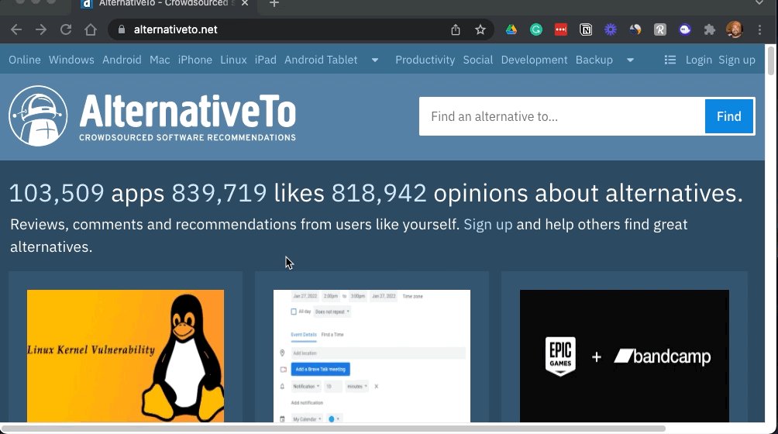Open the Chrome three-dot menu
778x434 pixels.
click(x=759, y=29)
